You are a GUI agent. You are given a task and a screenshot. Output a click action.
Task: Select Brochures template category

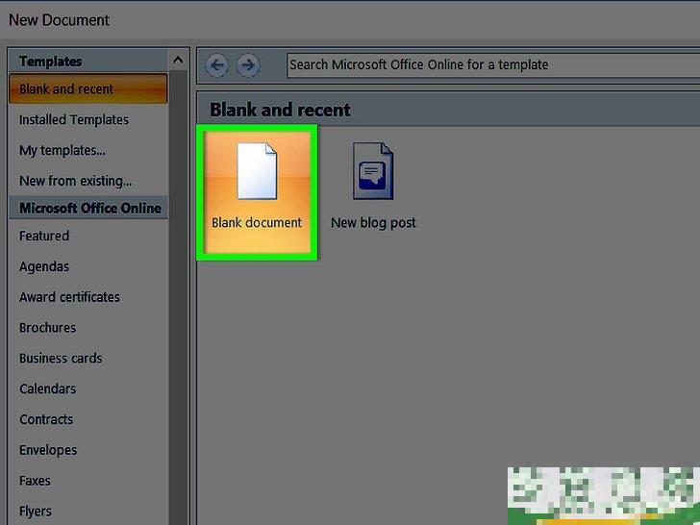[x=47, y=328]
